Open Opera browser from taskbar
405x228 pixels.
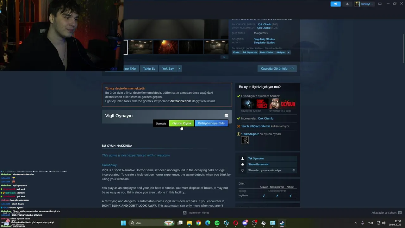pos(235,223)
